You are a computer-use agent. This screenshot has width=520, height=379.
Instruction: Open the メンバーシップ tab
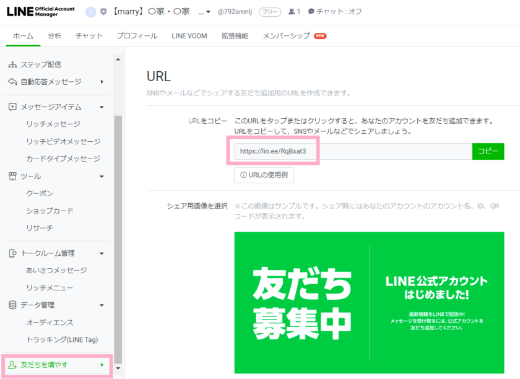[x=287, y=36]
